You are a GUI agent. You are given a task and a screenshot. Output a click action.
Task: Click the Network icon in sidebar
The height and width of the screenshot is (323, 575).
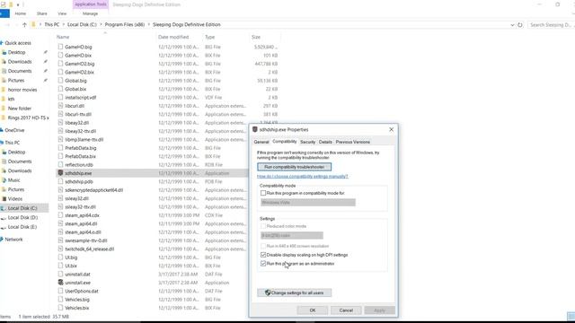pyautogui.click(x=2, y=240)
